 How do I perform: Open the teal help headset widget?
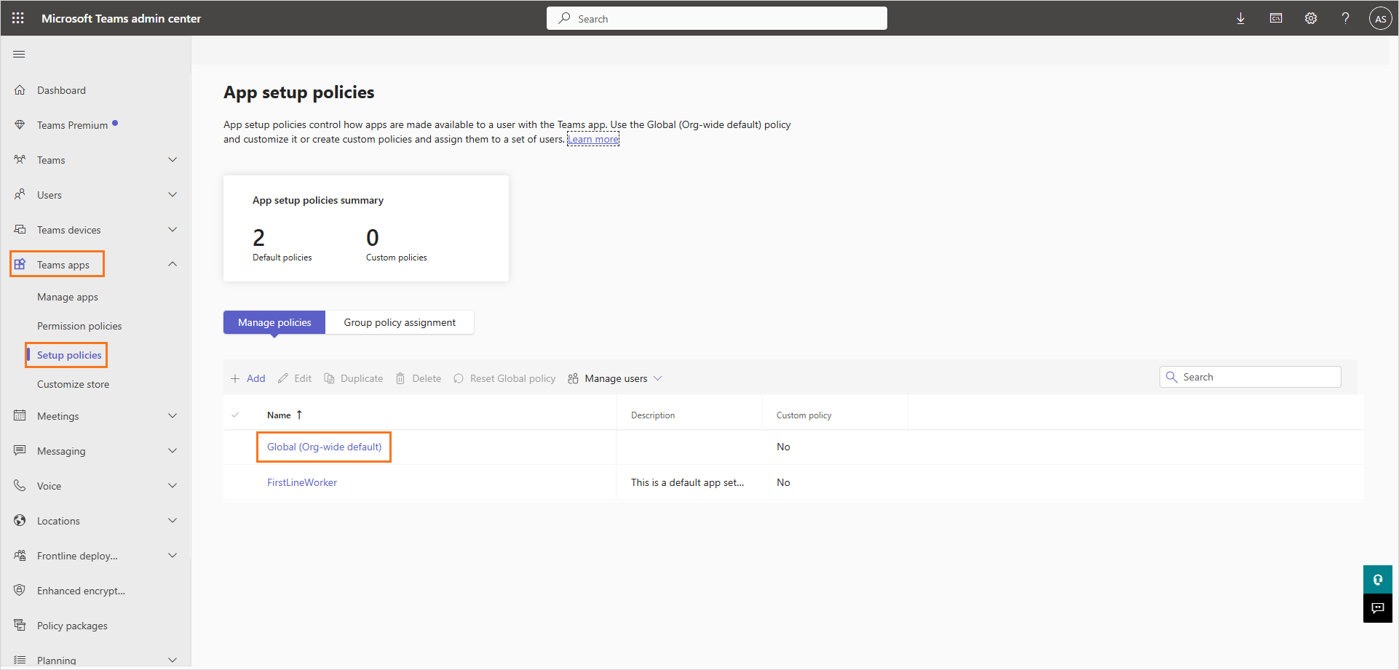pos(1377,580)
